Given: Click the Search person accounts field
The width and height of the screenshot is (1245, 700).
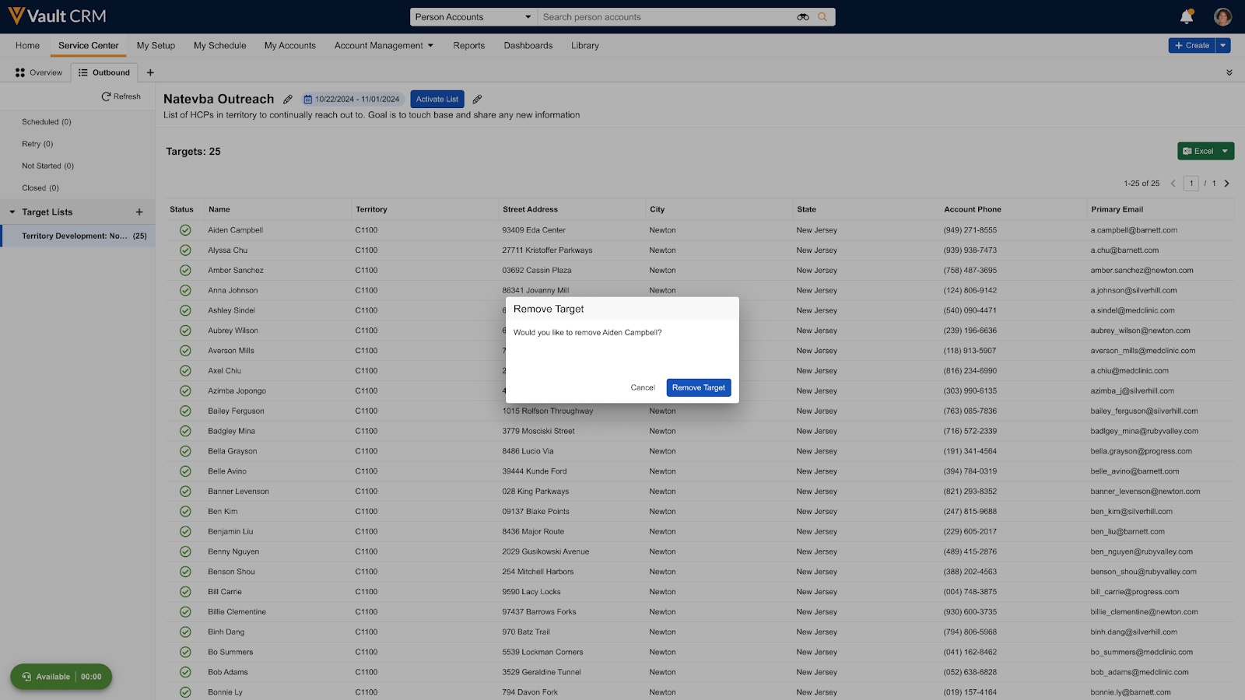Looking at the screenshot, I should point(665,17).
